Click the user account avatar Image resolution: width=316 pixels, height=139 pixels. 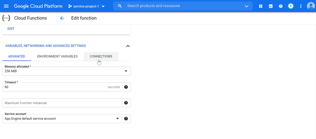[x=311, y=6]
